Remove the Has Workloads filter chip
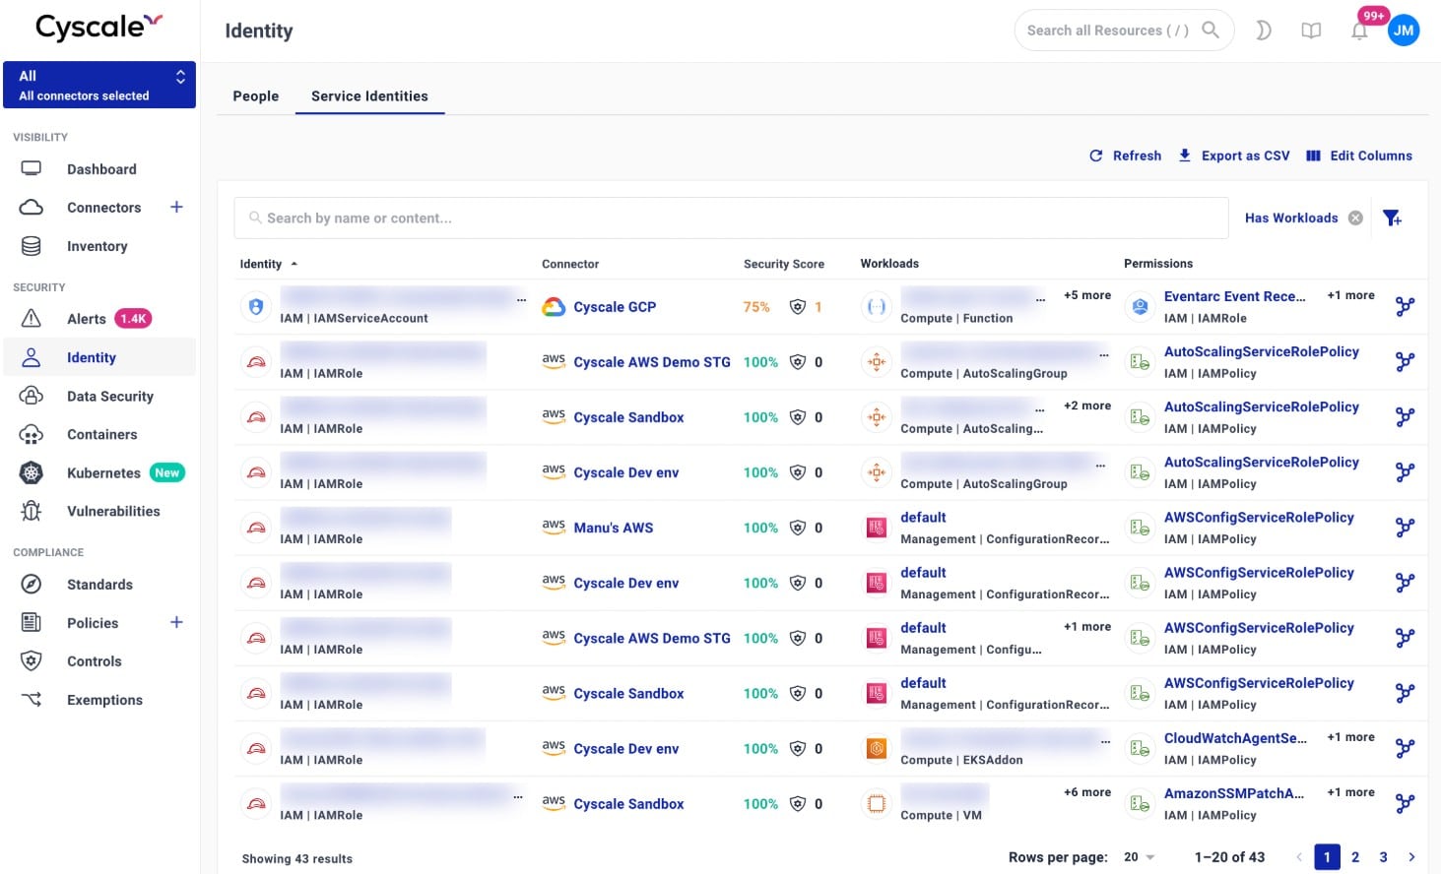 (1354, 218)
